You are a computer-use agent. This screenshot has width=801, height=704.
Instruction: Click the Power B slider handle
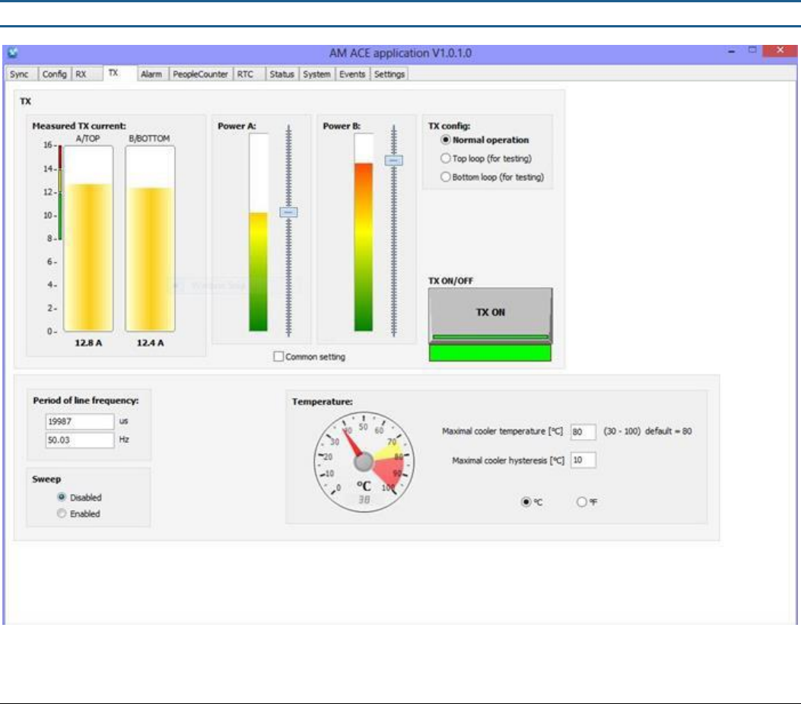pyautogui.click(x=393, y=161)
